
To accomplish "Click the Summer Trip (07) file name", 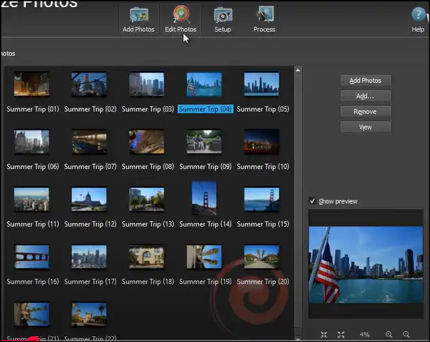I will click(x=90, y=167).
